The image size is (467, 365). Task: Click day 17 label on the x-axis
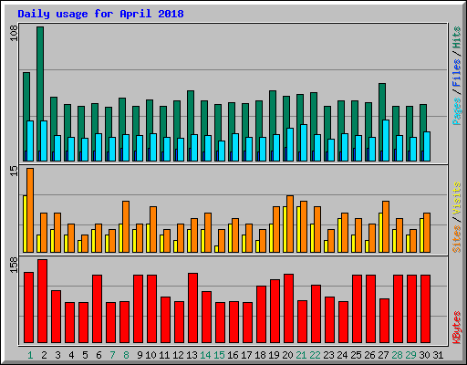246,355
